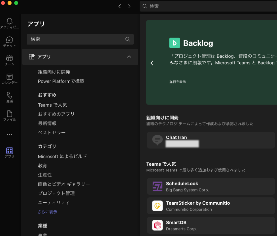The image size is (277, 236).
Task: Click the top search magnifier icon
Action: [x=145, y=6]
